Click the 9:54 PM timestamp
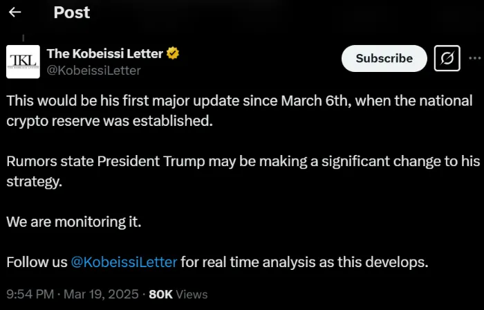 (30, 294)
